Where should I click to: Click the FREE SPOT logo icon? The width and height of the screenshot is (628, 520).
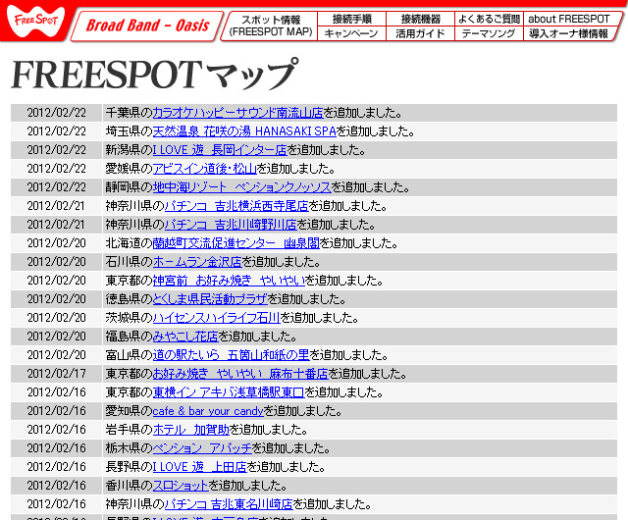[x=35, y=21]
